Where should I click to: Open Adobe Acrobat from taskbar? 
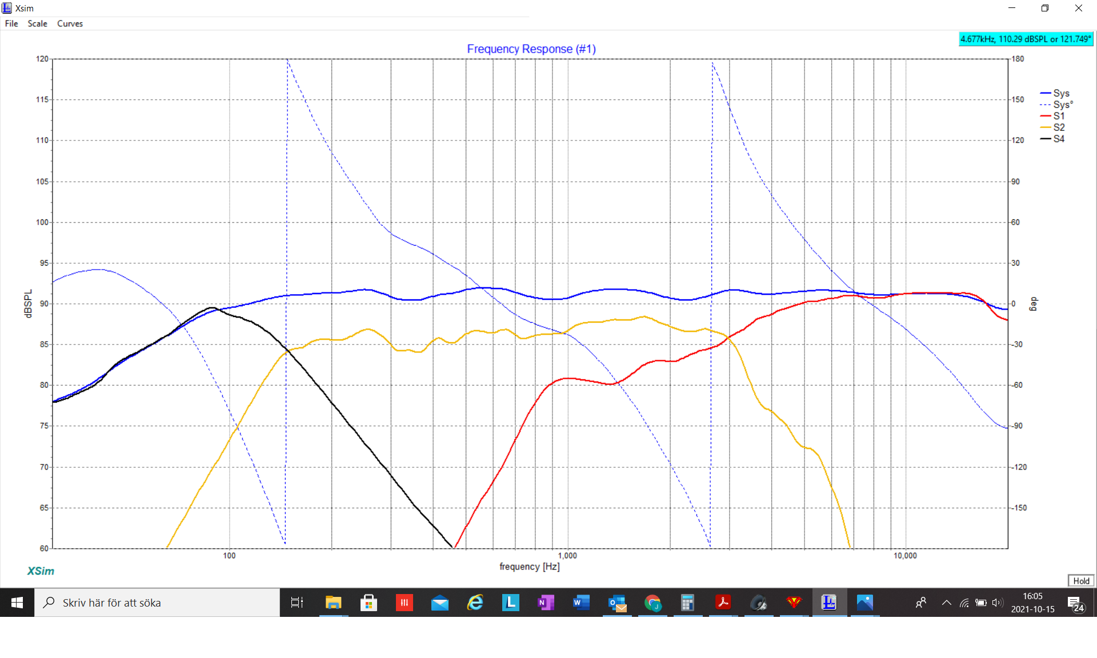click(x=723, y=603)
